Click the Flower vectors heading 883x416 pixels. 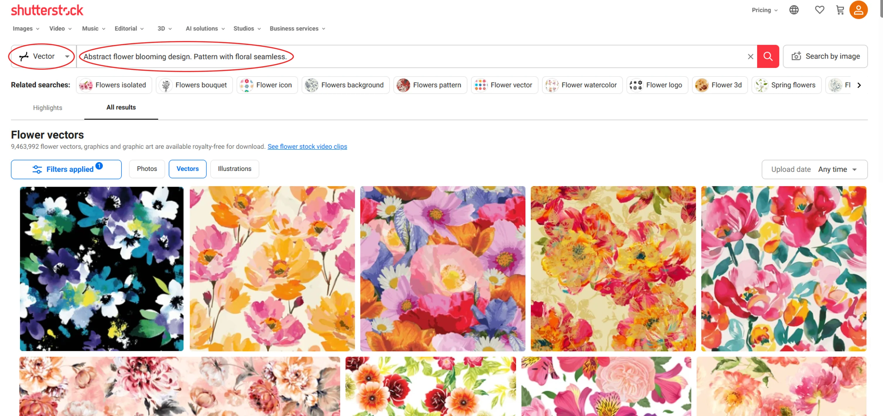[47, 135]
